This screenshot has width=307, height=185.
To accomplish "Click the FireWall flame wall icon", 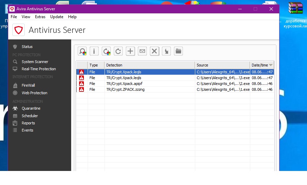I will pyautogui.click(x=15, y=85).
